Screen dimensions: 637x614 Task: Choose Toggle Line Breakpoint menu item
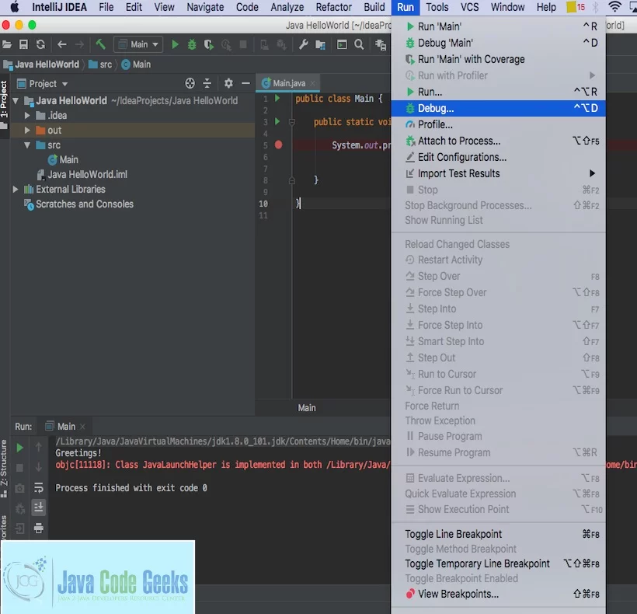(498, 534)
